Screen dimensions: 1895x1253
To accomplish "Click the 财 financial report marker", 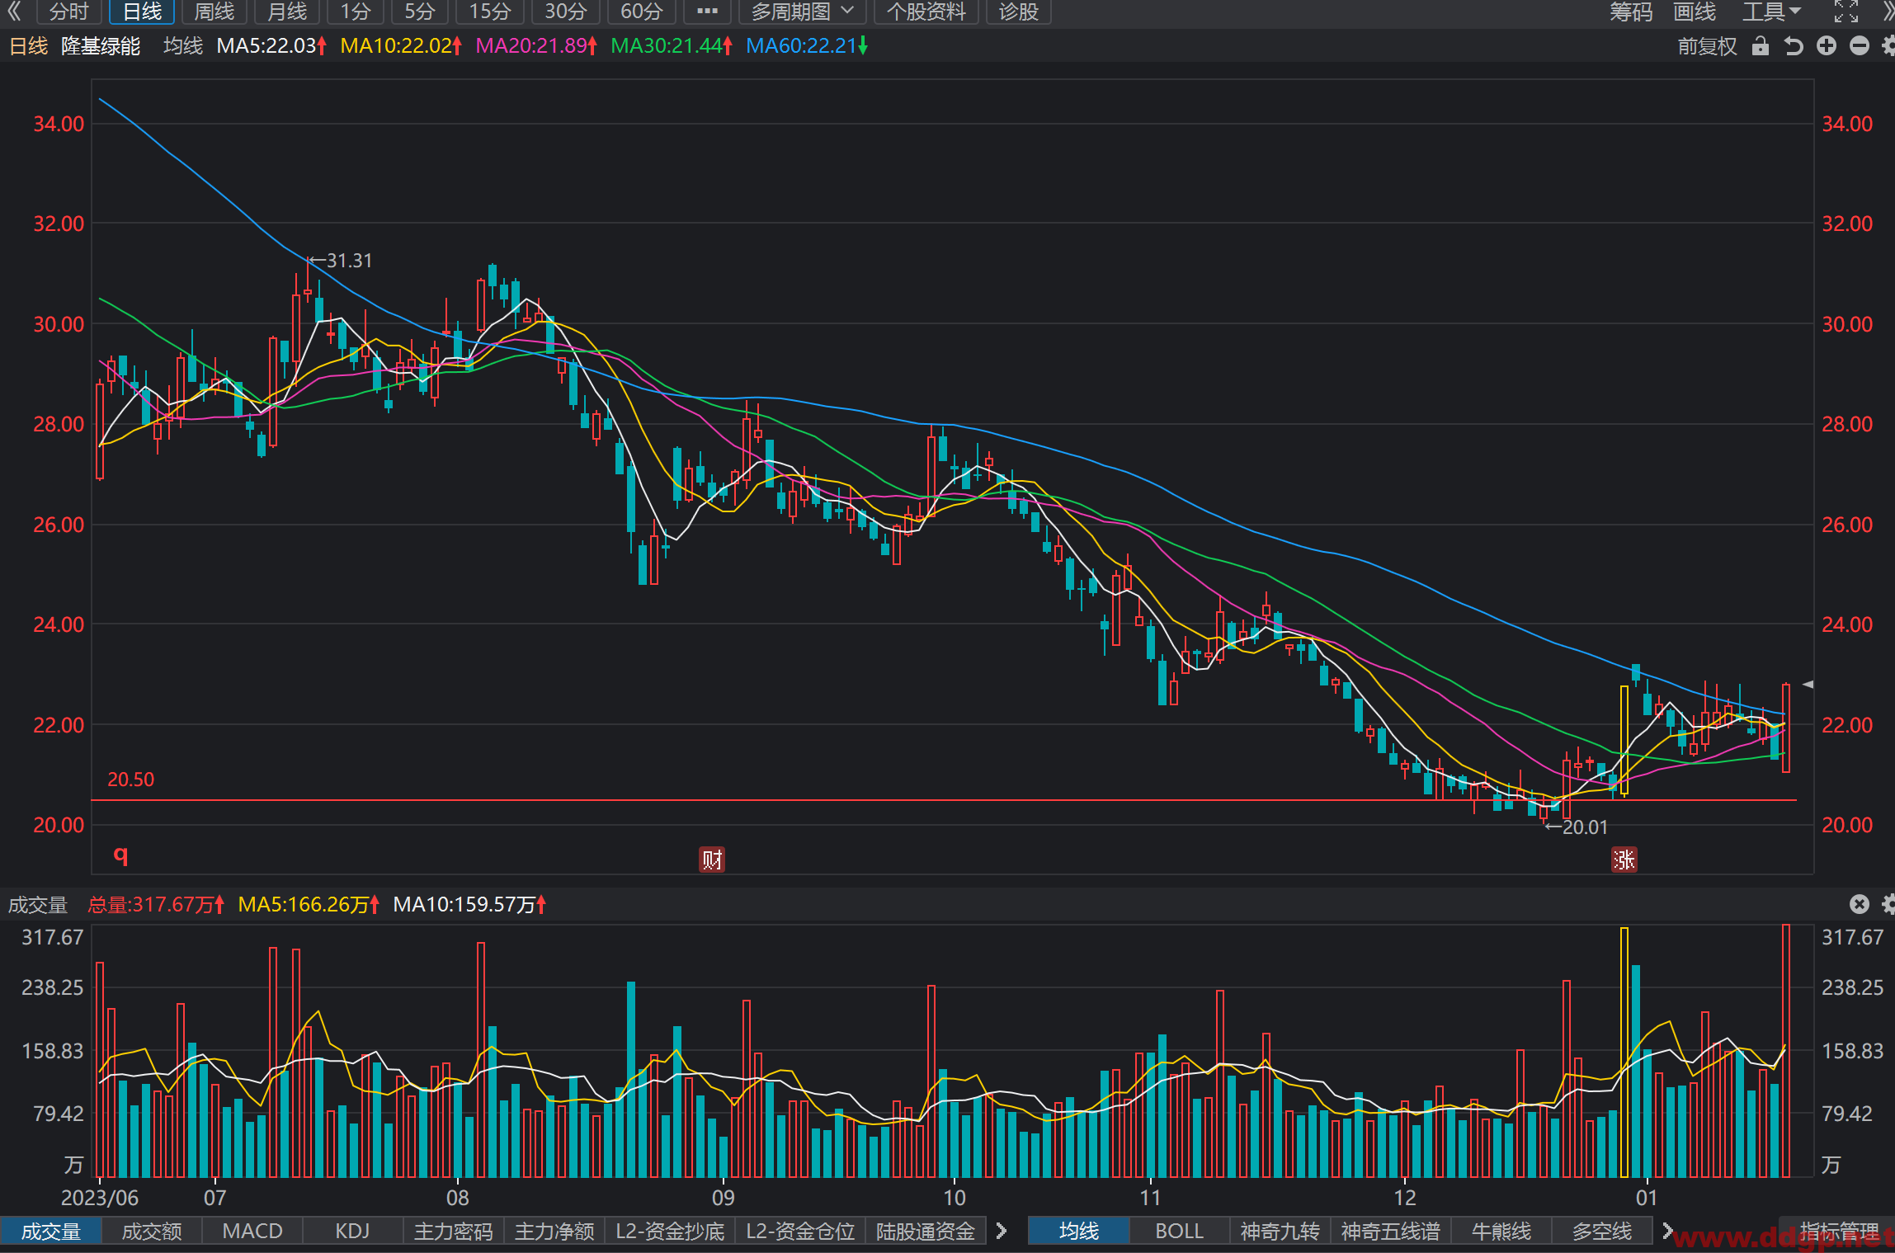I will (712, 860).
